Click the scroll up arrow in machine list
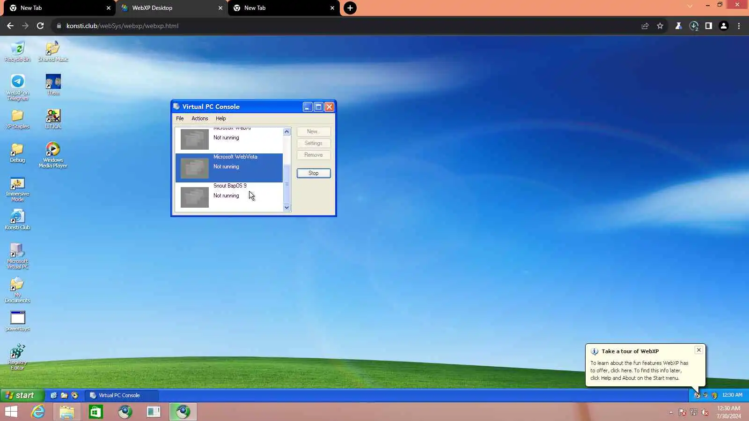This screenshot has height=421, width=749. [x=287, y=131]
